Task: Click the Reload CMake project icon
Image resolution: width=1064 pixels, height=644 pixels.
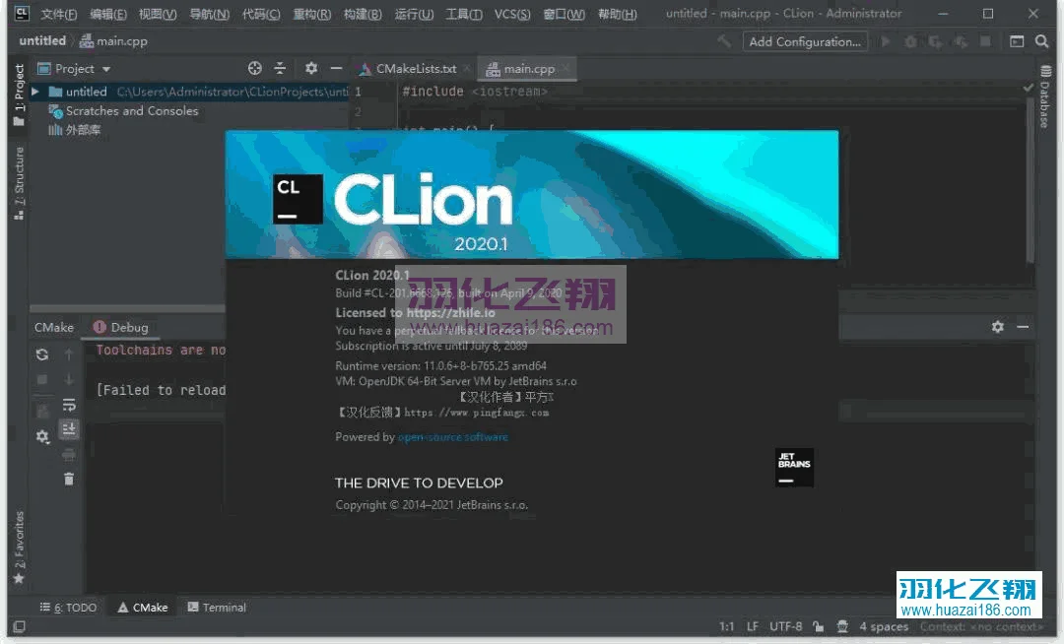Action: point(42,354)
